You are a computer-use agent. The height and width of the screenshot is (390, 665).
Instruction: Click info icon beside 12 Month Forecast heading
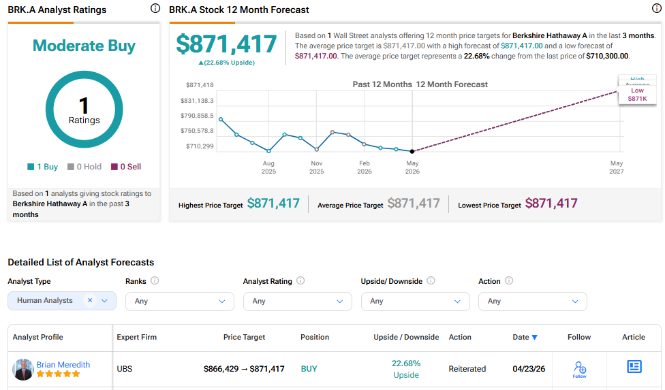tap(657, 8)
